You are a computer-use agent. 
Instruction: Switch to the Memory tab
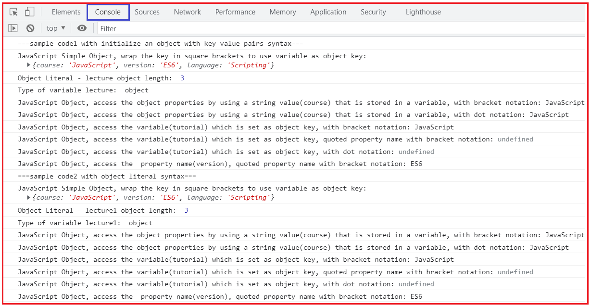pos(283,12)
